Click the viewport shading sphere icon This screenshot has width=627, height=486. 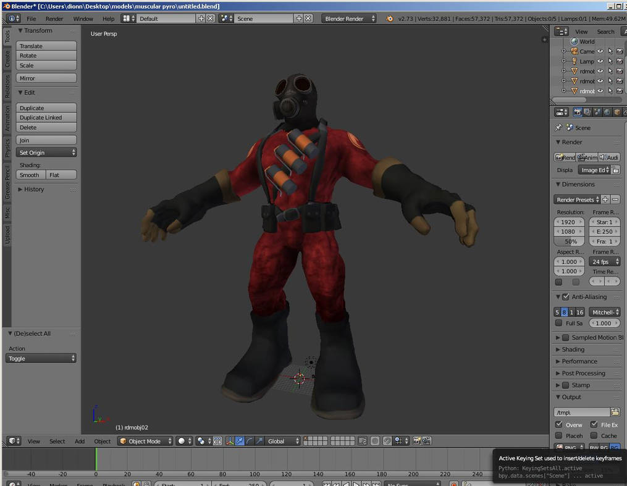click(181, 441)
